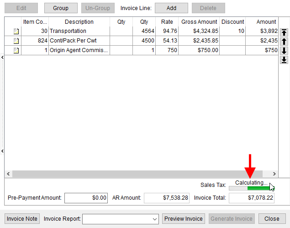The height and width of the screenshot is (228, 290).
Task: Click the Cont/Pack Per Cwt row note icon
Action: [16, 41]
